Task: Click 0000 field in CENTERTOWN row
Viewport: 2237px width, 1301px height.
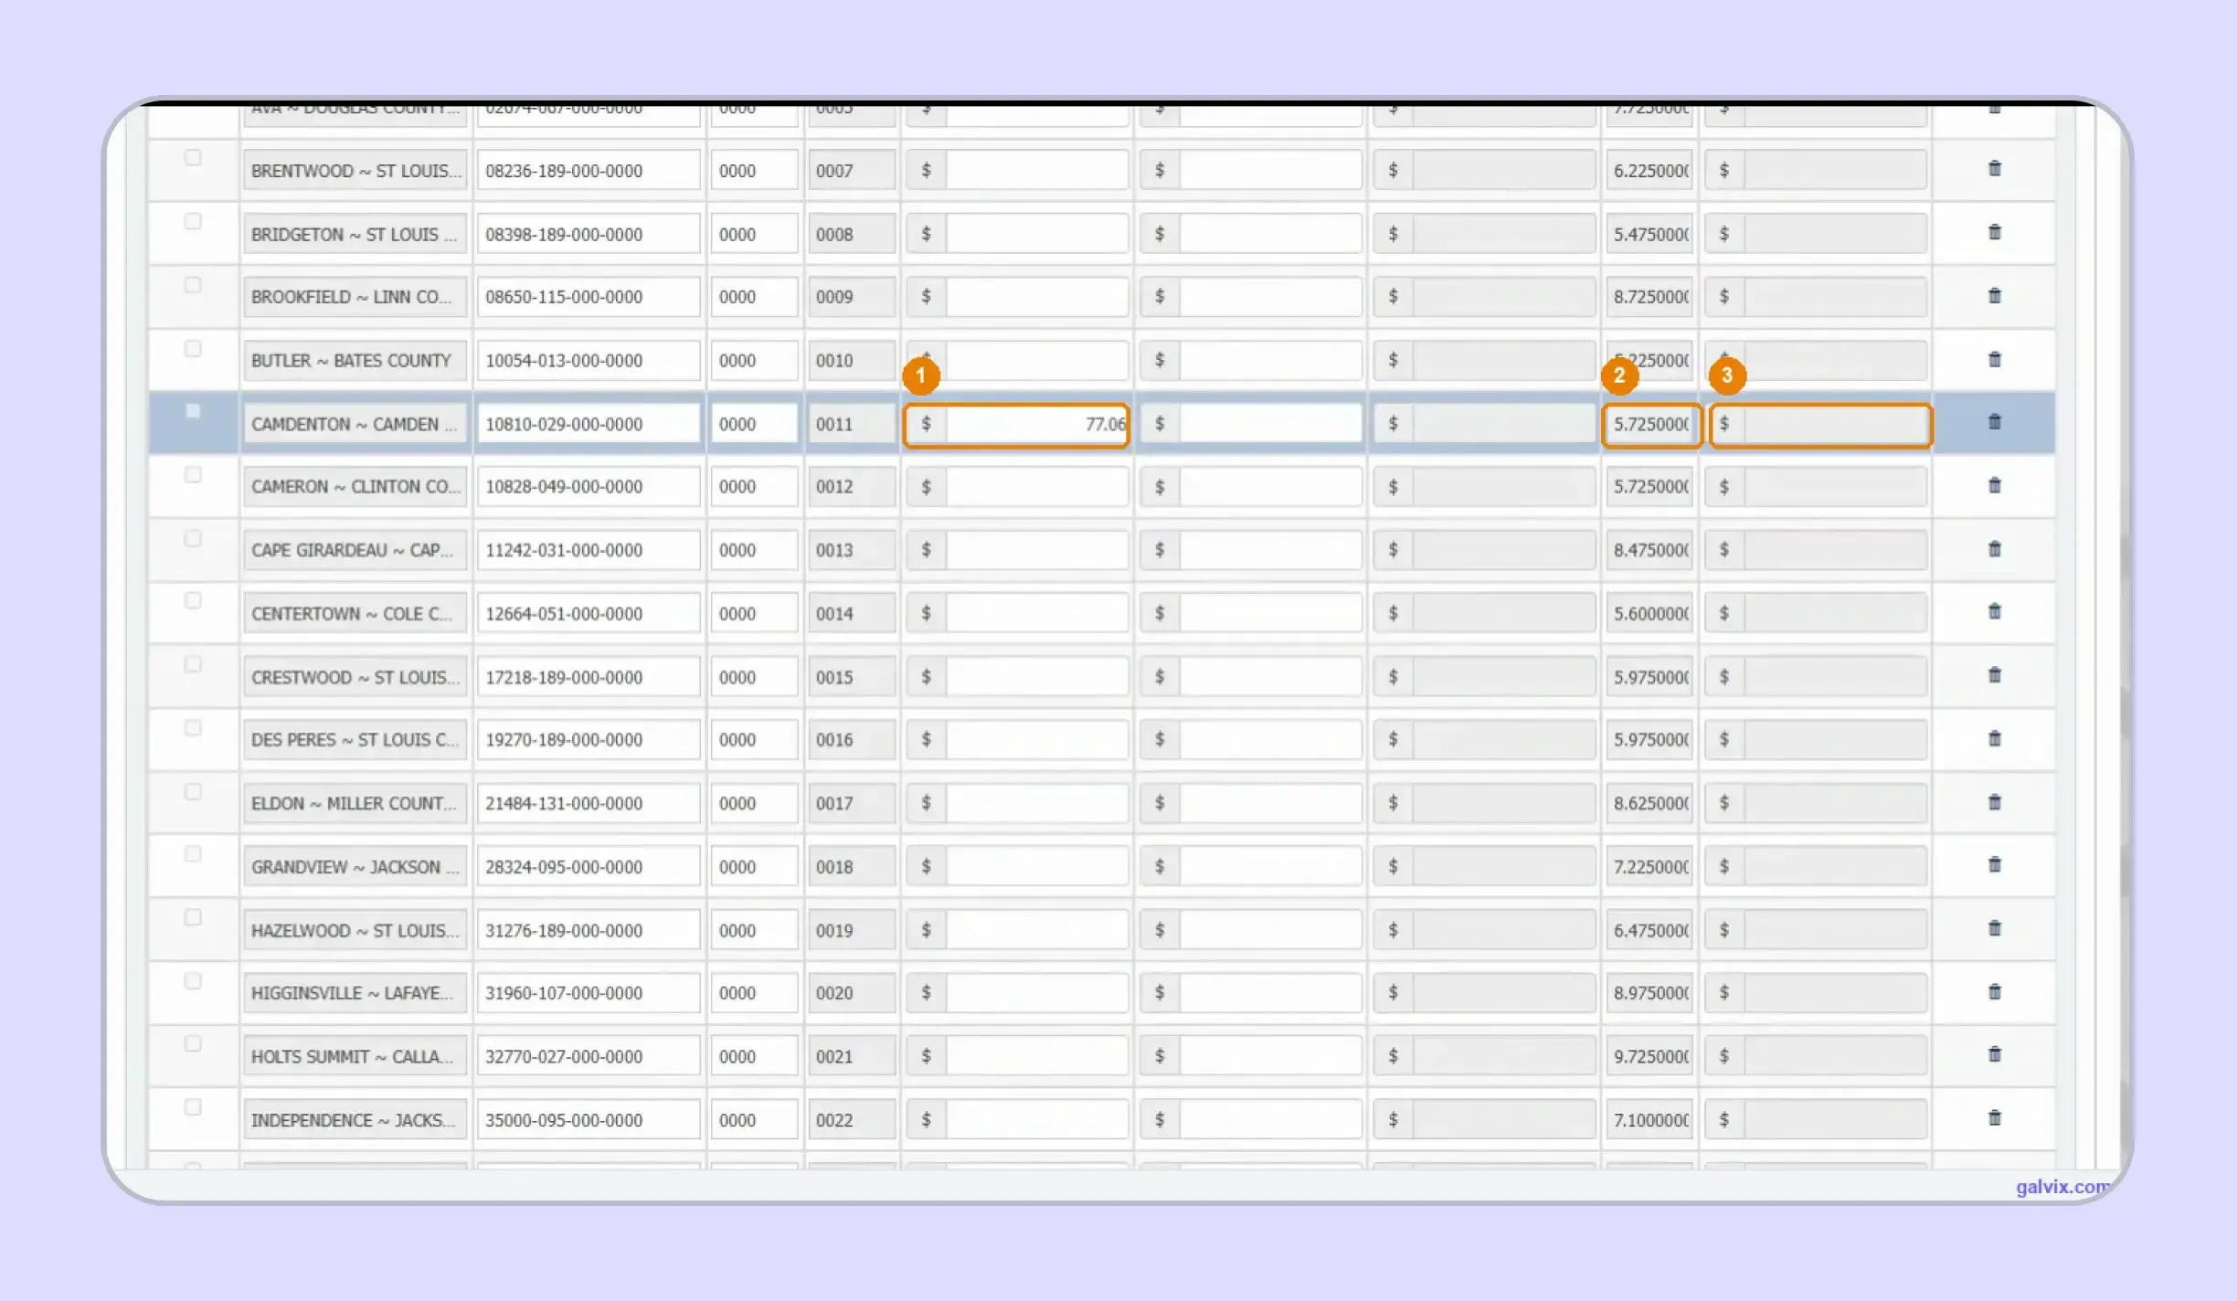Action: (755, 614)
